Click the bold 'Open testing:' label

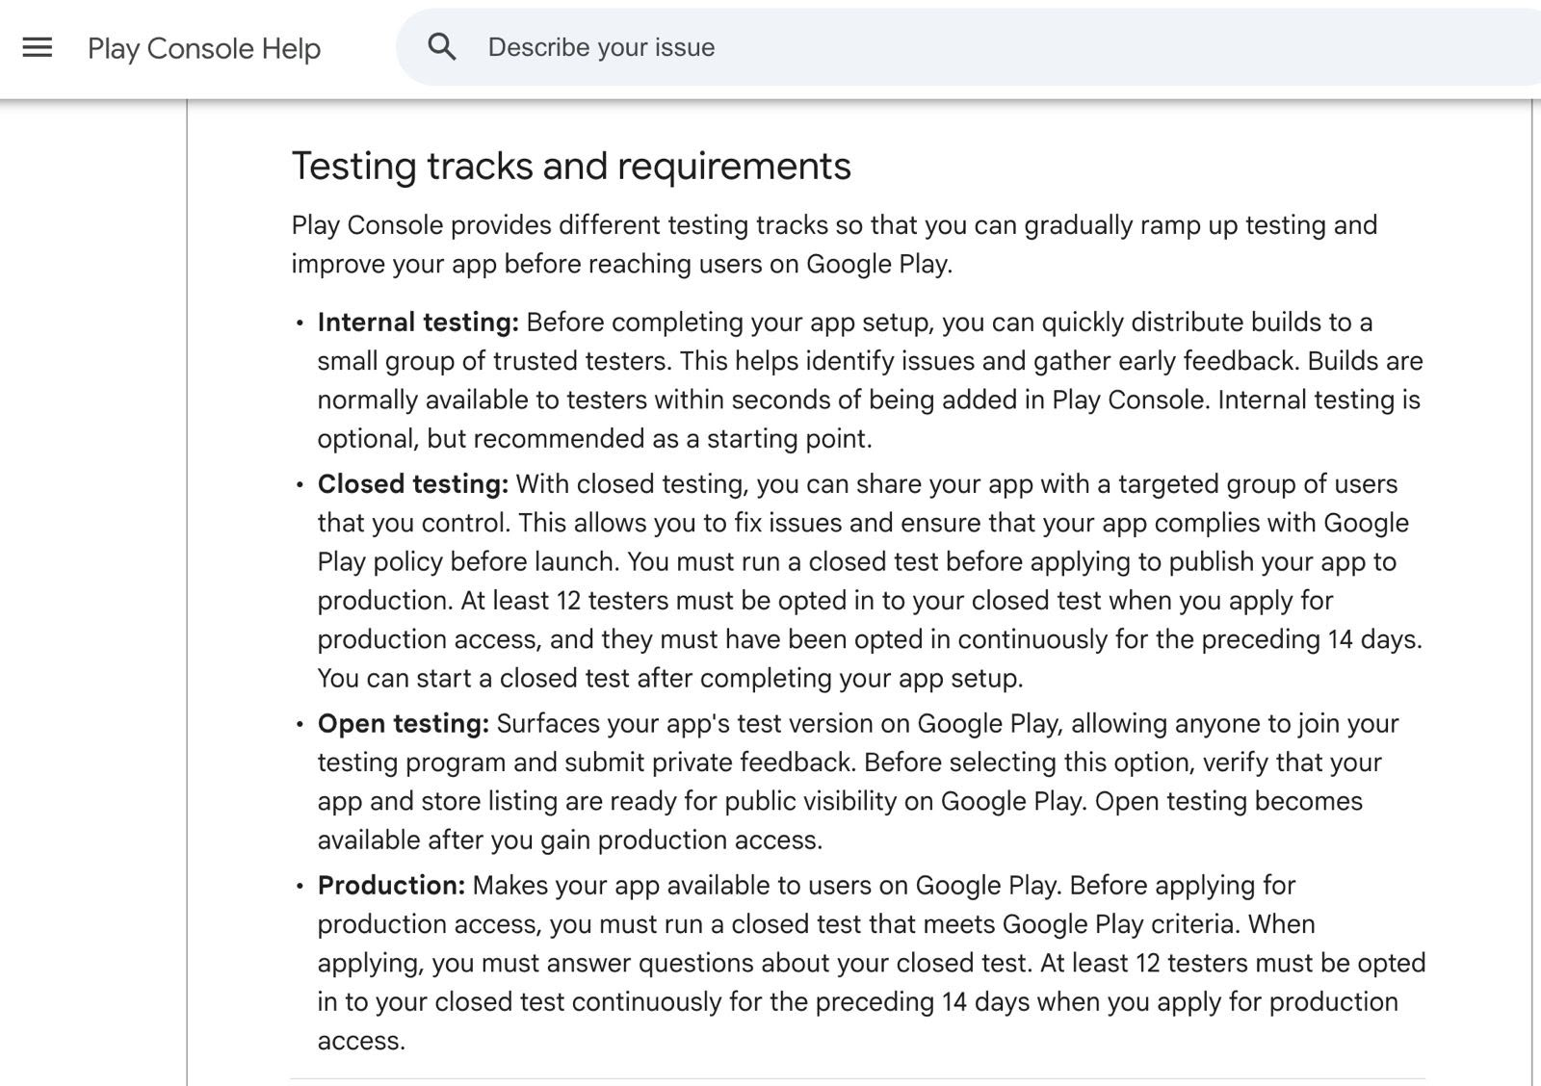pos(404,723)
